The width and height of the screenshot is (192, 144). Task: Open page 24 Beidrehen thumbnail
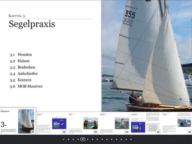pos(114,123)
